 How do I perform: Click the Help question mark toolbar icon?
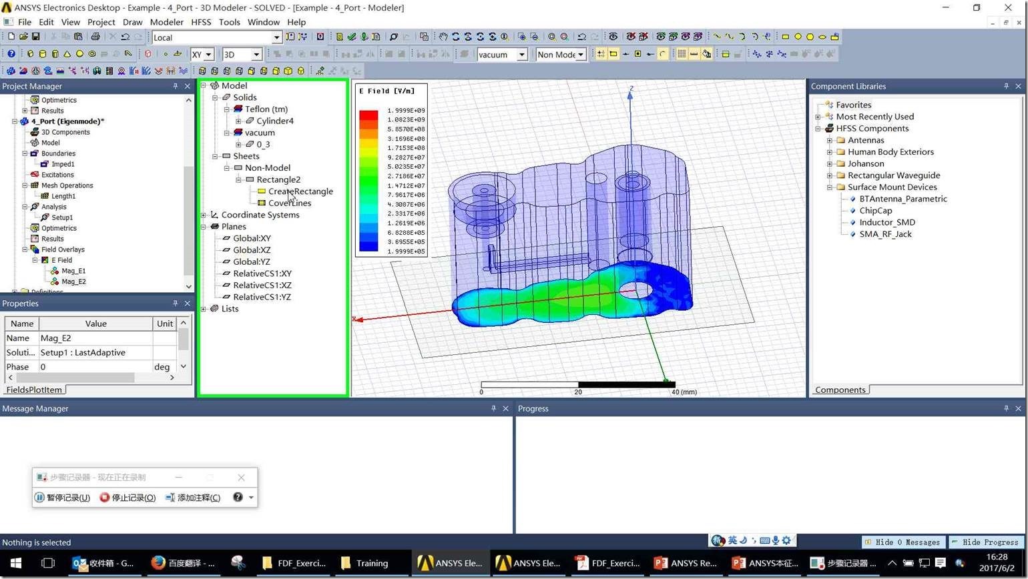click(x=11, y=54)
